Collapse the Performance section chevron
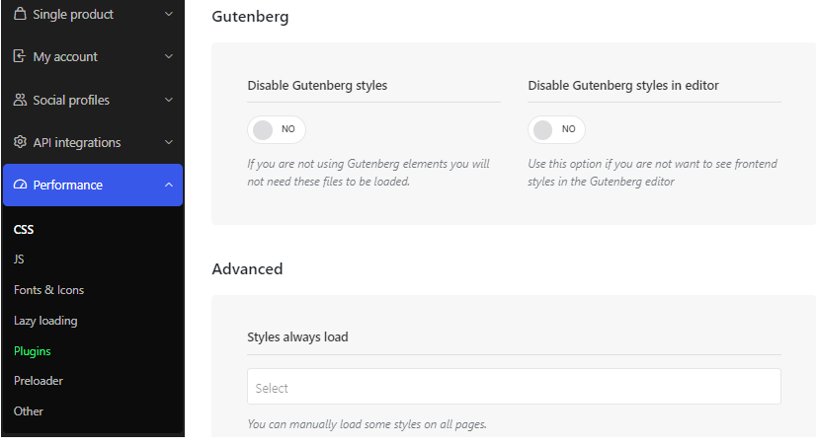The width and height of the screenshot is (816, 446). click(169, 185)
